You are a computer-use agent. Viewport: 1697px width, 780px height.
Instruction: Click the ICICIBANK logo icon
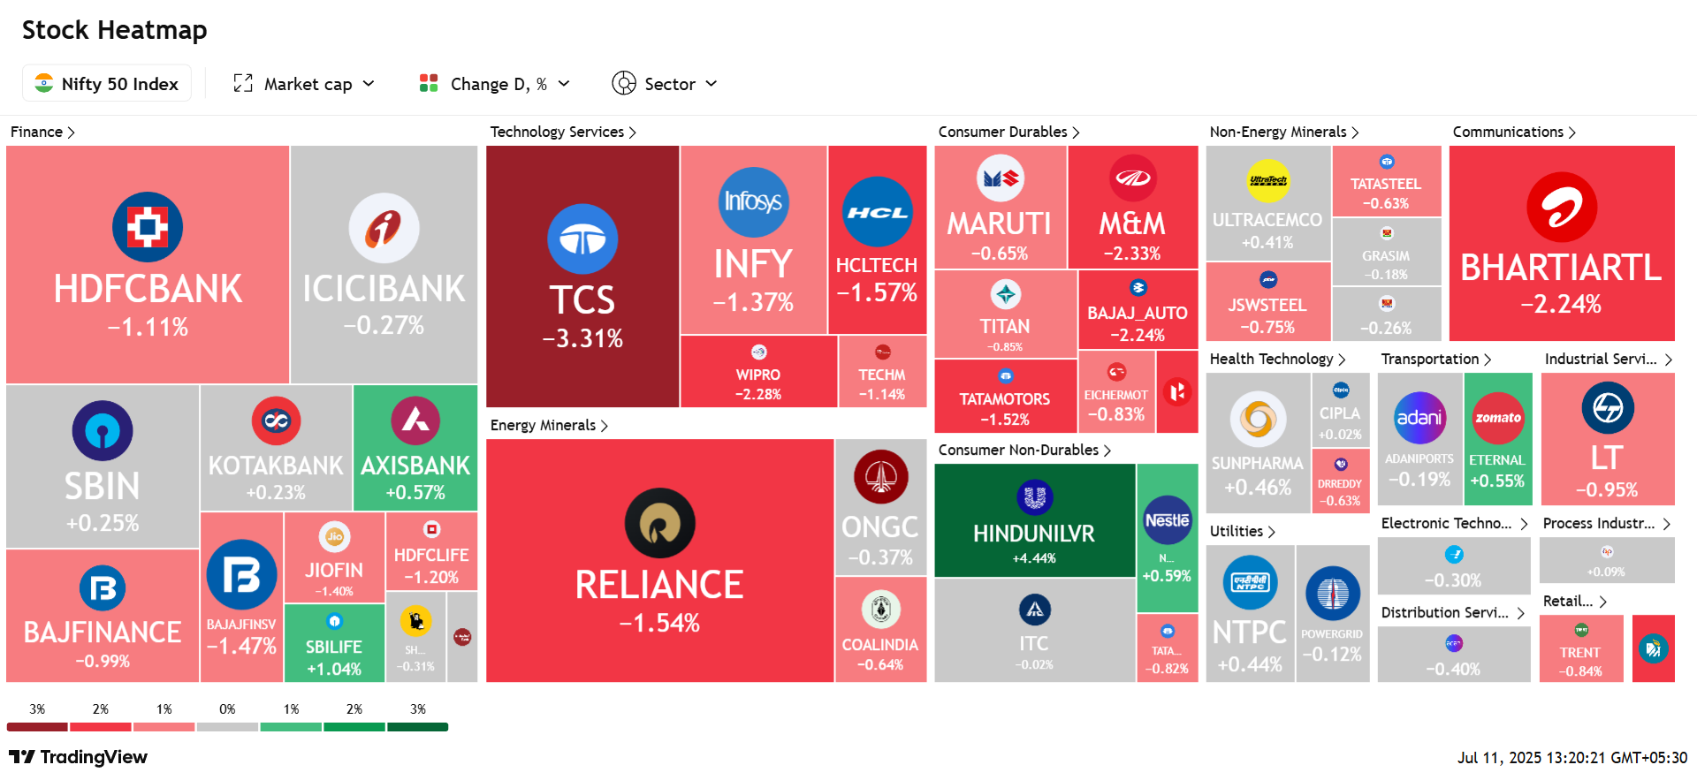[x=384, y=228]
